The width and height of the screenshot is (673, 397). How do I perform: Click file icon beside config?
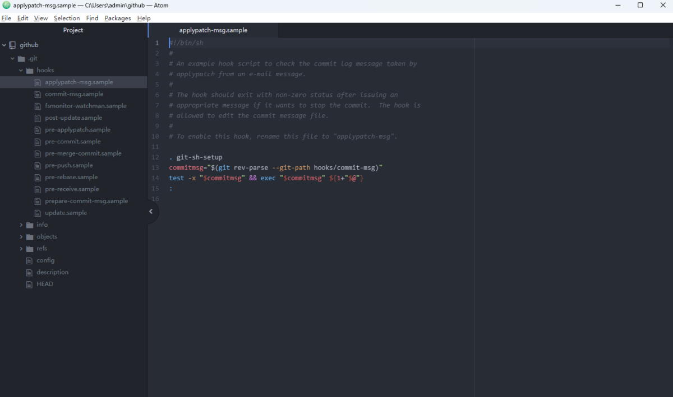[30, 260]
